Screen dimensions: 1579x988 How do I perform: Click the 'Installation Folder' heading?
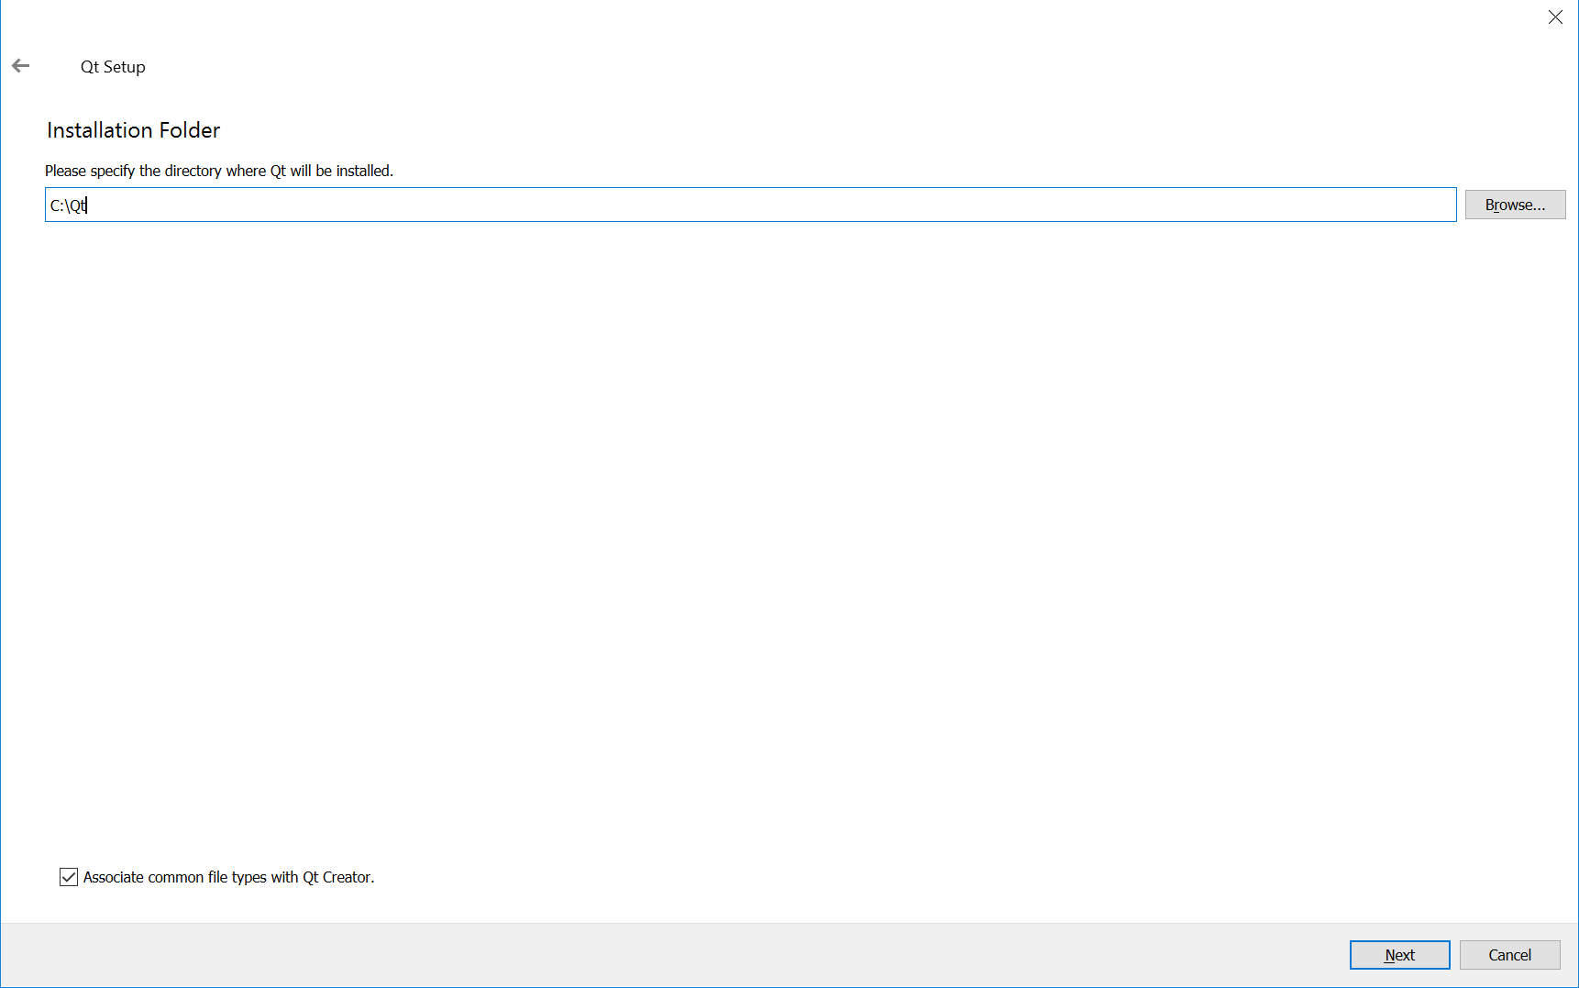point(134,130)
